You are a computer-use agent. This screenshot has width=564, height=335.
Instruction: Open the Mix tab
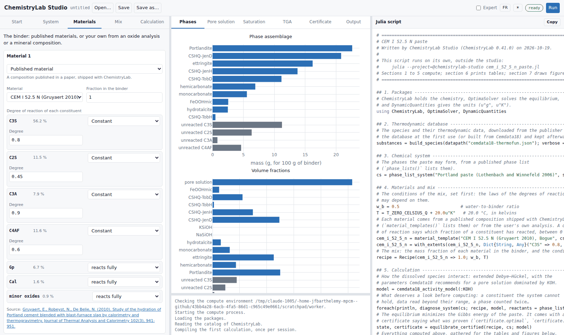[x=118, y=22]
